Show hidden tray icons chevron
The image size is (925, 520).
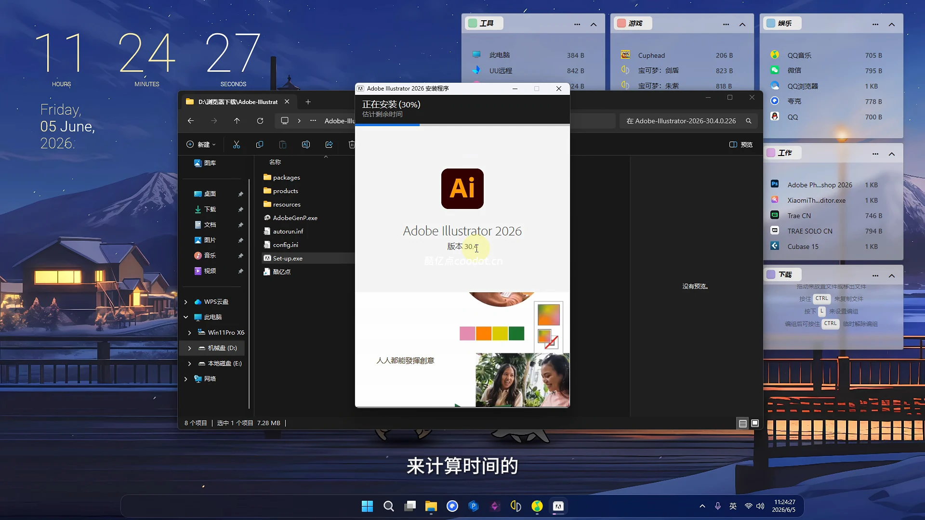[x=702, y=506]
